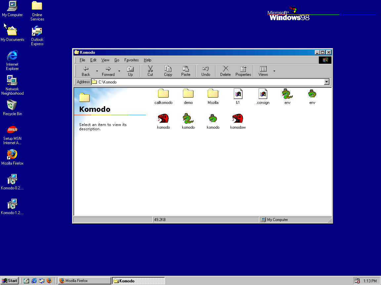Open the File menu
Viewport: 381px width, 285px height.
tap(82, 60)
